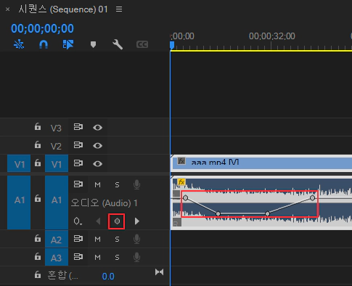
Task: Enable voice-over record on A3
Action: click(136, 257)
